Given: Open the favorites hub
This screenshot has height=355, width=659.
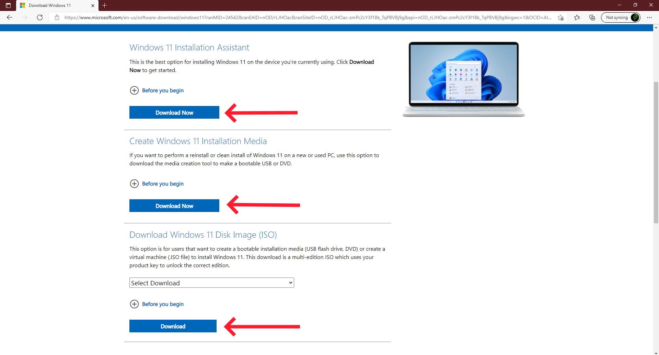Looking at the screenshot, I should (577, 17).
